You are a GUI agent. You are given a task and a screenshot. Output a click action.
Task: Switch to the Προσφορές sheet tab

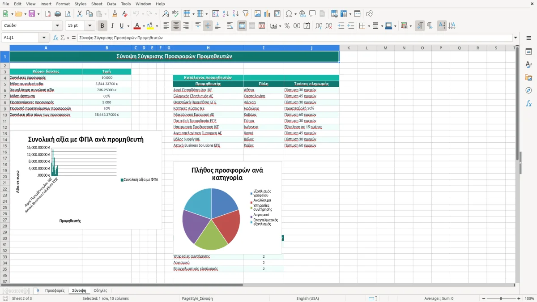click(x=55, y=291)
